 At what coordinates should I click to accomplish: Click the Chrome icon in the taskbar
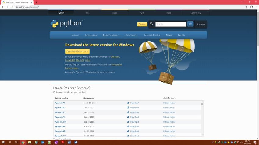(23, 142)
